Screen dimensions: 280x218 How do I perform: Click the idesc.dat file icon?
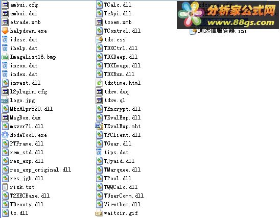(x=5, y=39)
